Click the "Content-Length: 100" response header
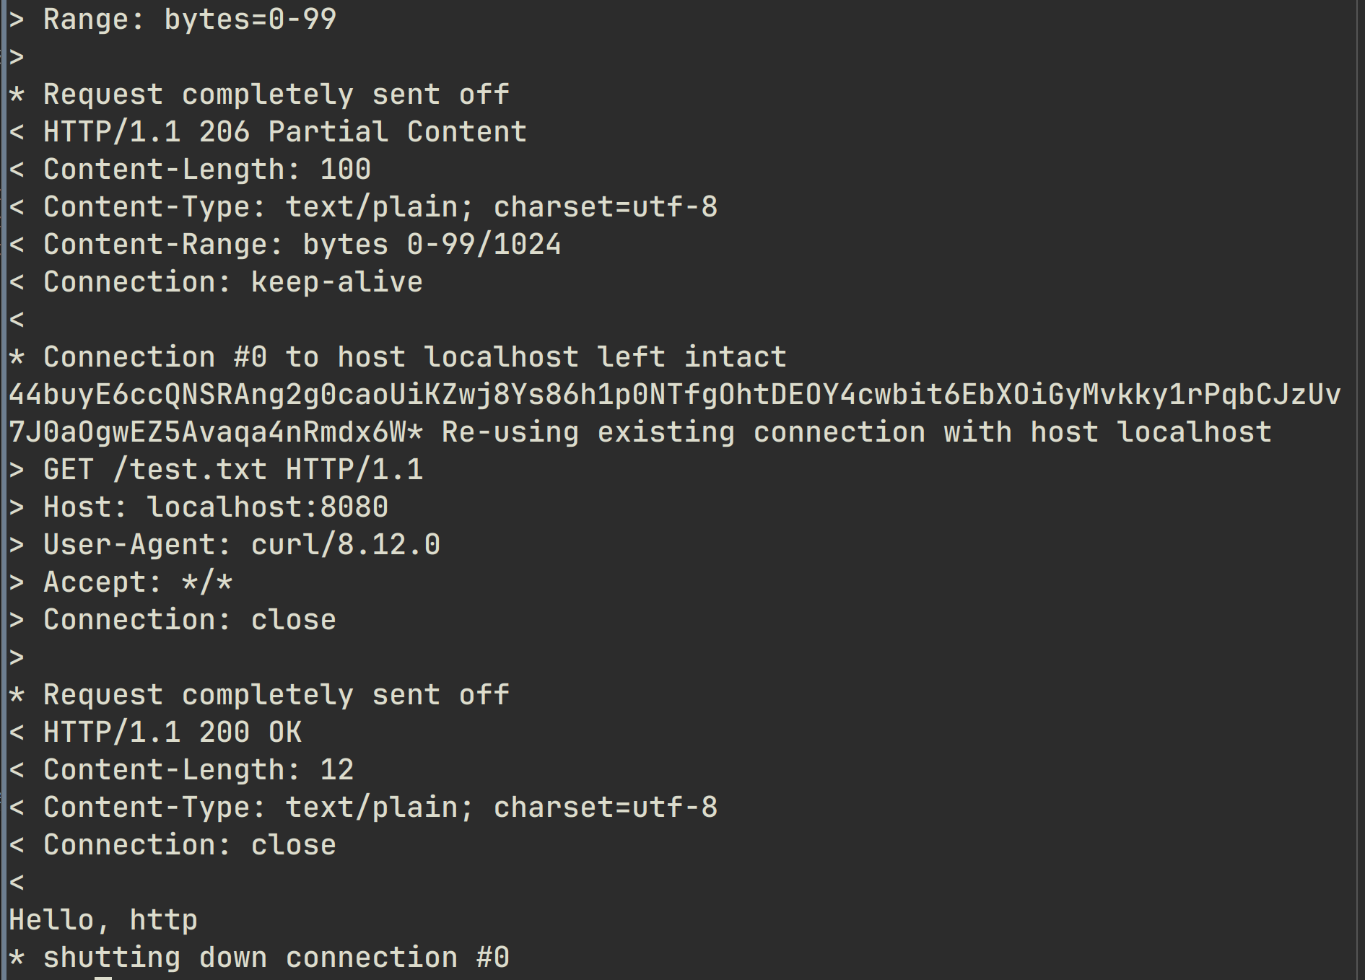 pos(206,170)
